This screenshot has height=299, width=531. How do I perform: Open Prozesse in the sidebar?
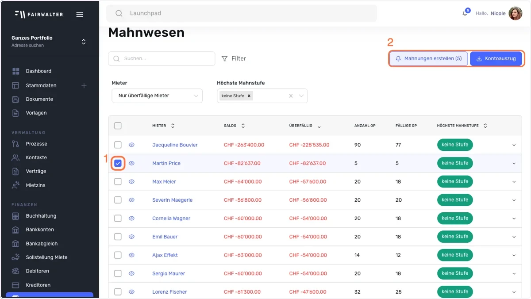[x=36, y=144]
